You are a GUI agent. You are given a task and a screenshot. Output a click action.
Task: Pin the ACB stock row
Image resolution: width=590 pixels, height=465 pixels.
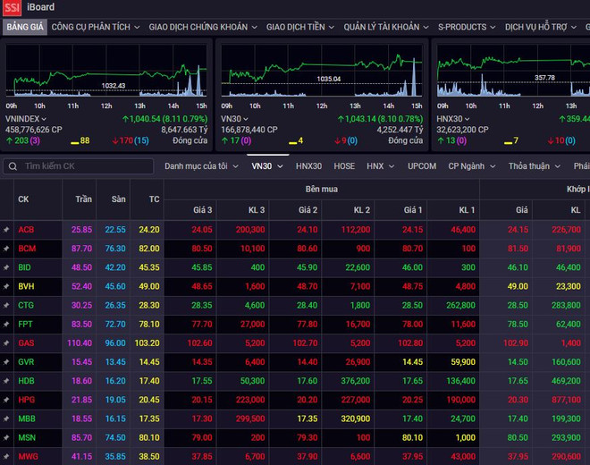coord(6,230)
